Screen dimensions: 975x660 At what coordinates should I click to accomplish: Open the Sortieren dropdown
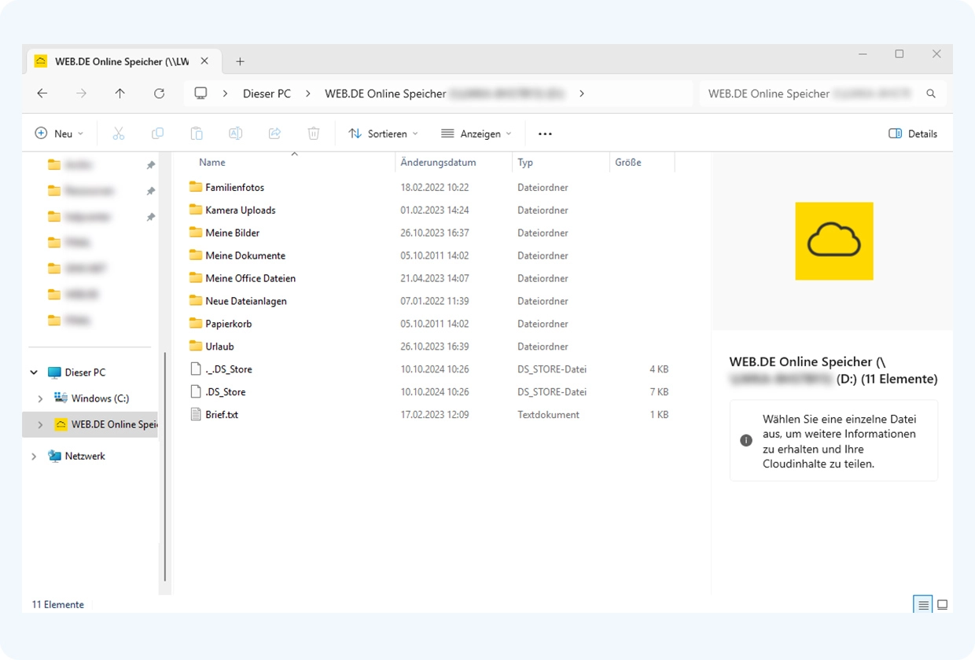point(383,133)
